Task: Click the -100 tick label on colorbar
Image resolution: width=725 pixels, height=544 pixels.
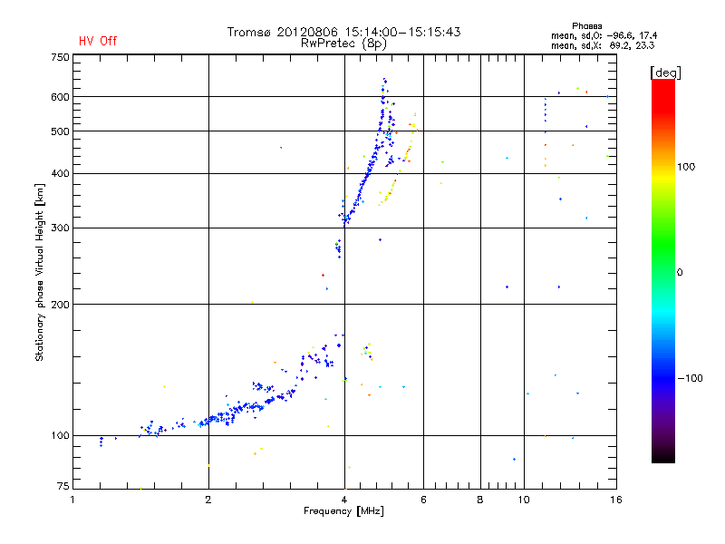Action: pos(692,377)
